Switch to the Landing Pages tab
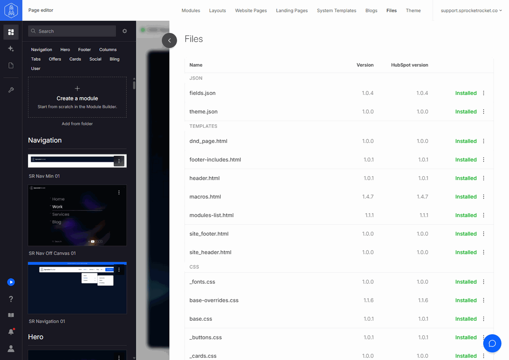This screenshot has width=509, height=360. coord(292,11)
